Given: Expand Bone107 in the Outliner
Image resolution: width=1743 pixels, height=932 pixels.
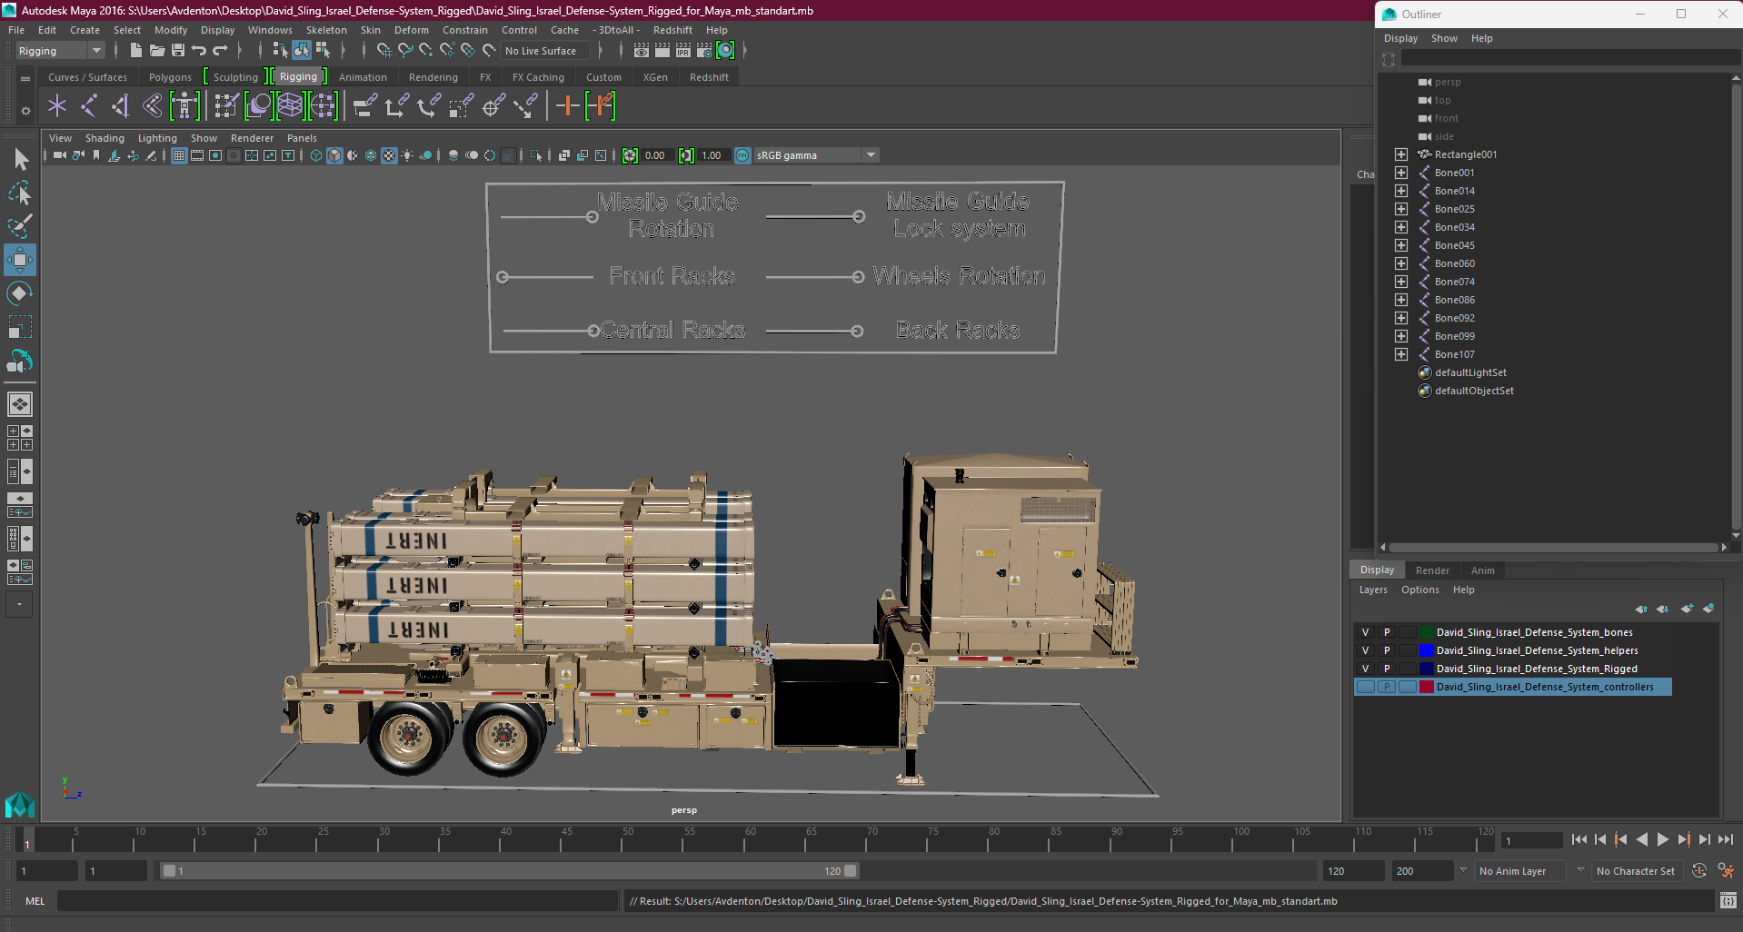Looking at the screenshot, I should tap(1401, 354).
